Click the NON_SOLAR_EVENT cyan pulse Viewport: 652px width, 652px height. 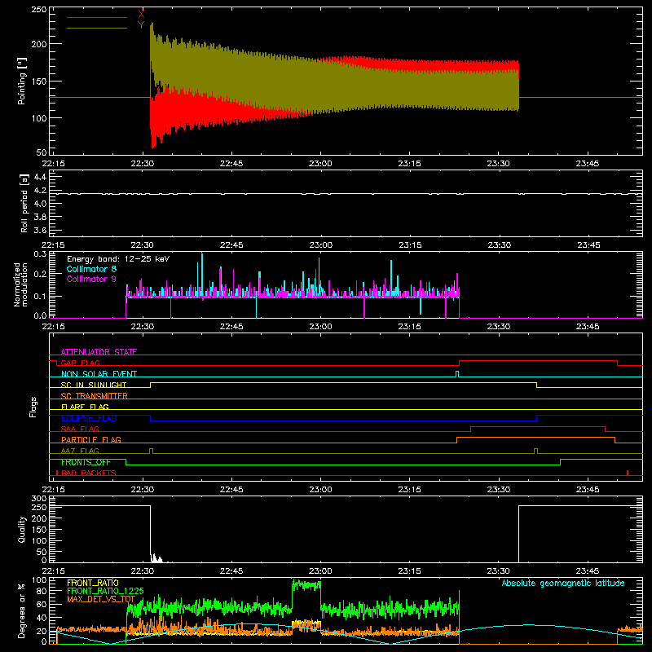click(457, 374)
